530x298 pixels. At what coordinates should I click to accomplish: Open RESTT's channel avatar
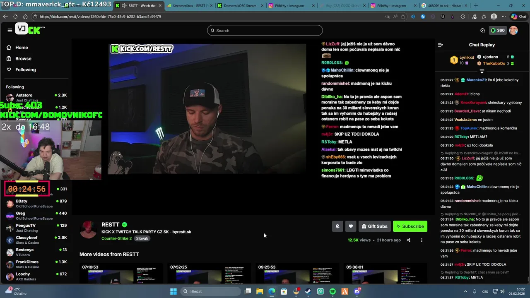tap(88, 230)
